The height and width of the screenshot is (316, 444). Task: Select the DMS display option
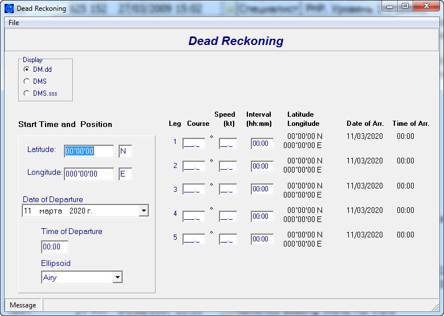(27, 81)
